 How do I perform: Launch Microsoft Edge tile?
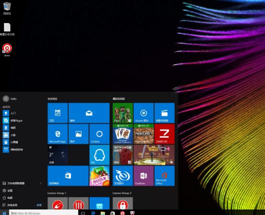[57, 134]
